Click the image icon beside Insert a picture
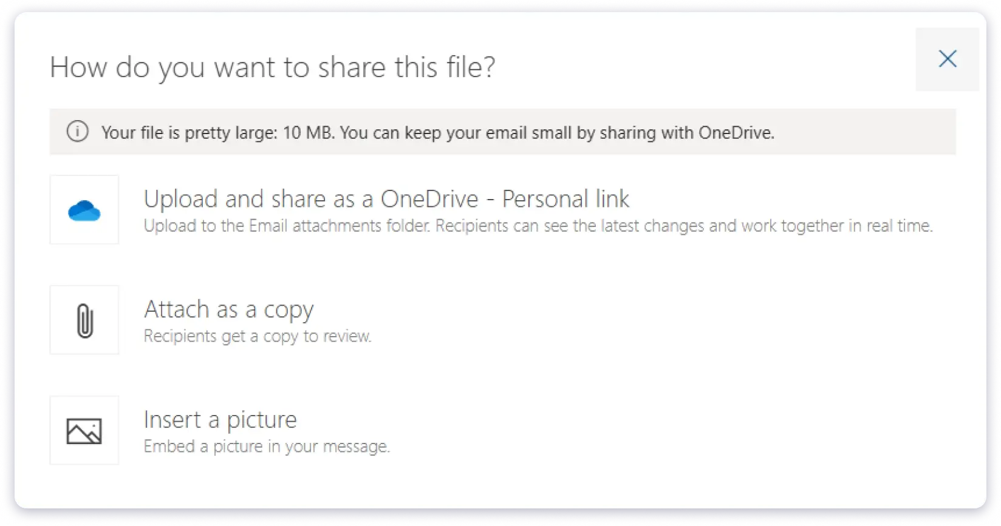Screen dimensions: 1001x526 point(84,430)
